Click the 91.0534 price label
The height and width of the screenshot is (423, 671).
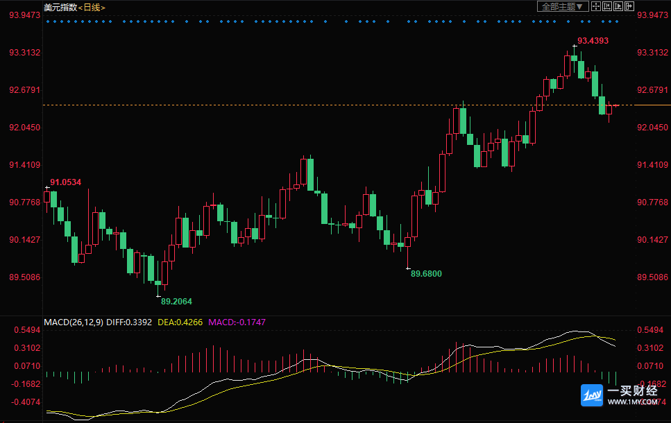(65, 182)
